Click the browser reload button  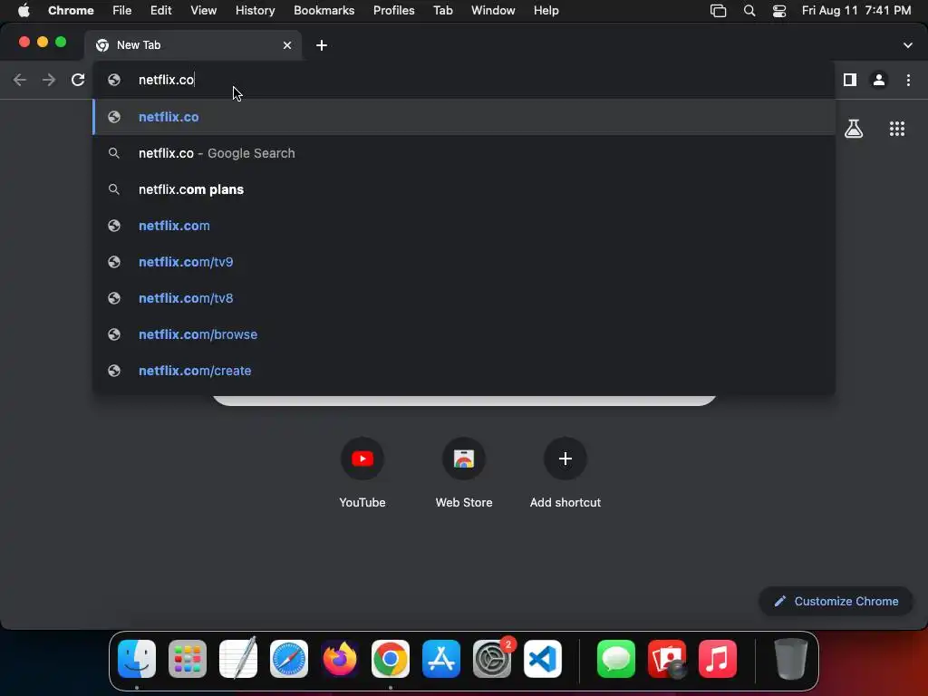78,80
